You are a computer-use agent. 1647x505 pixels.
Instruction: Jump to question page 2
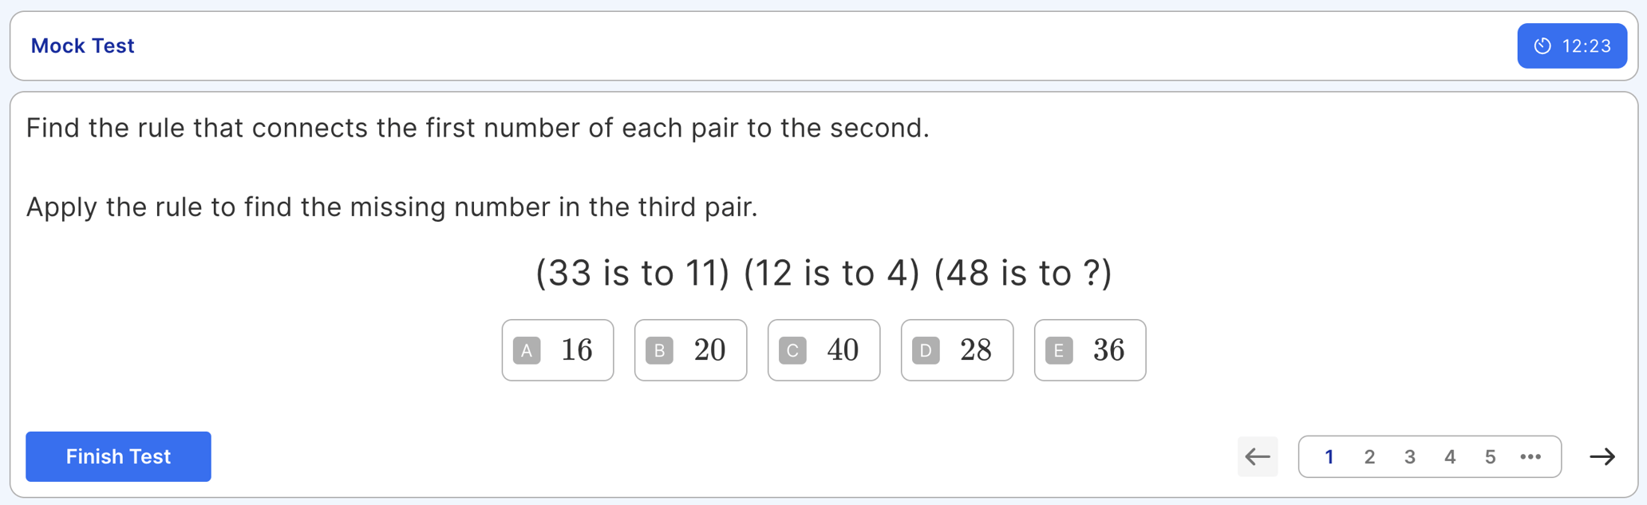1369,456
